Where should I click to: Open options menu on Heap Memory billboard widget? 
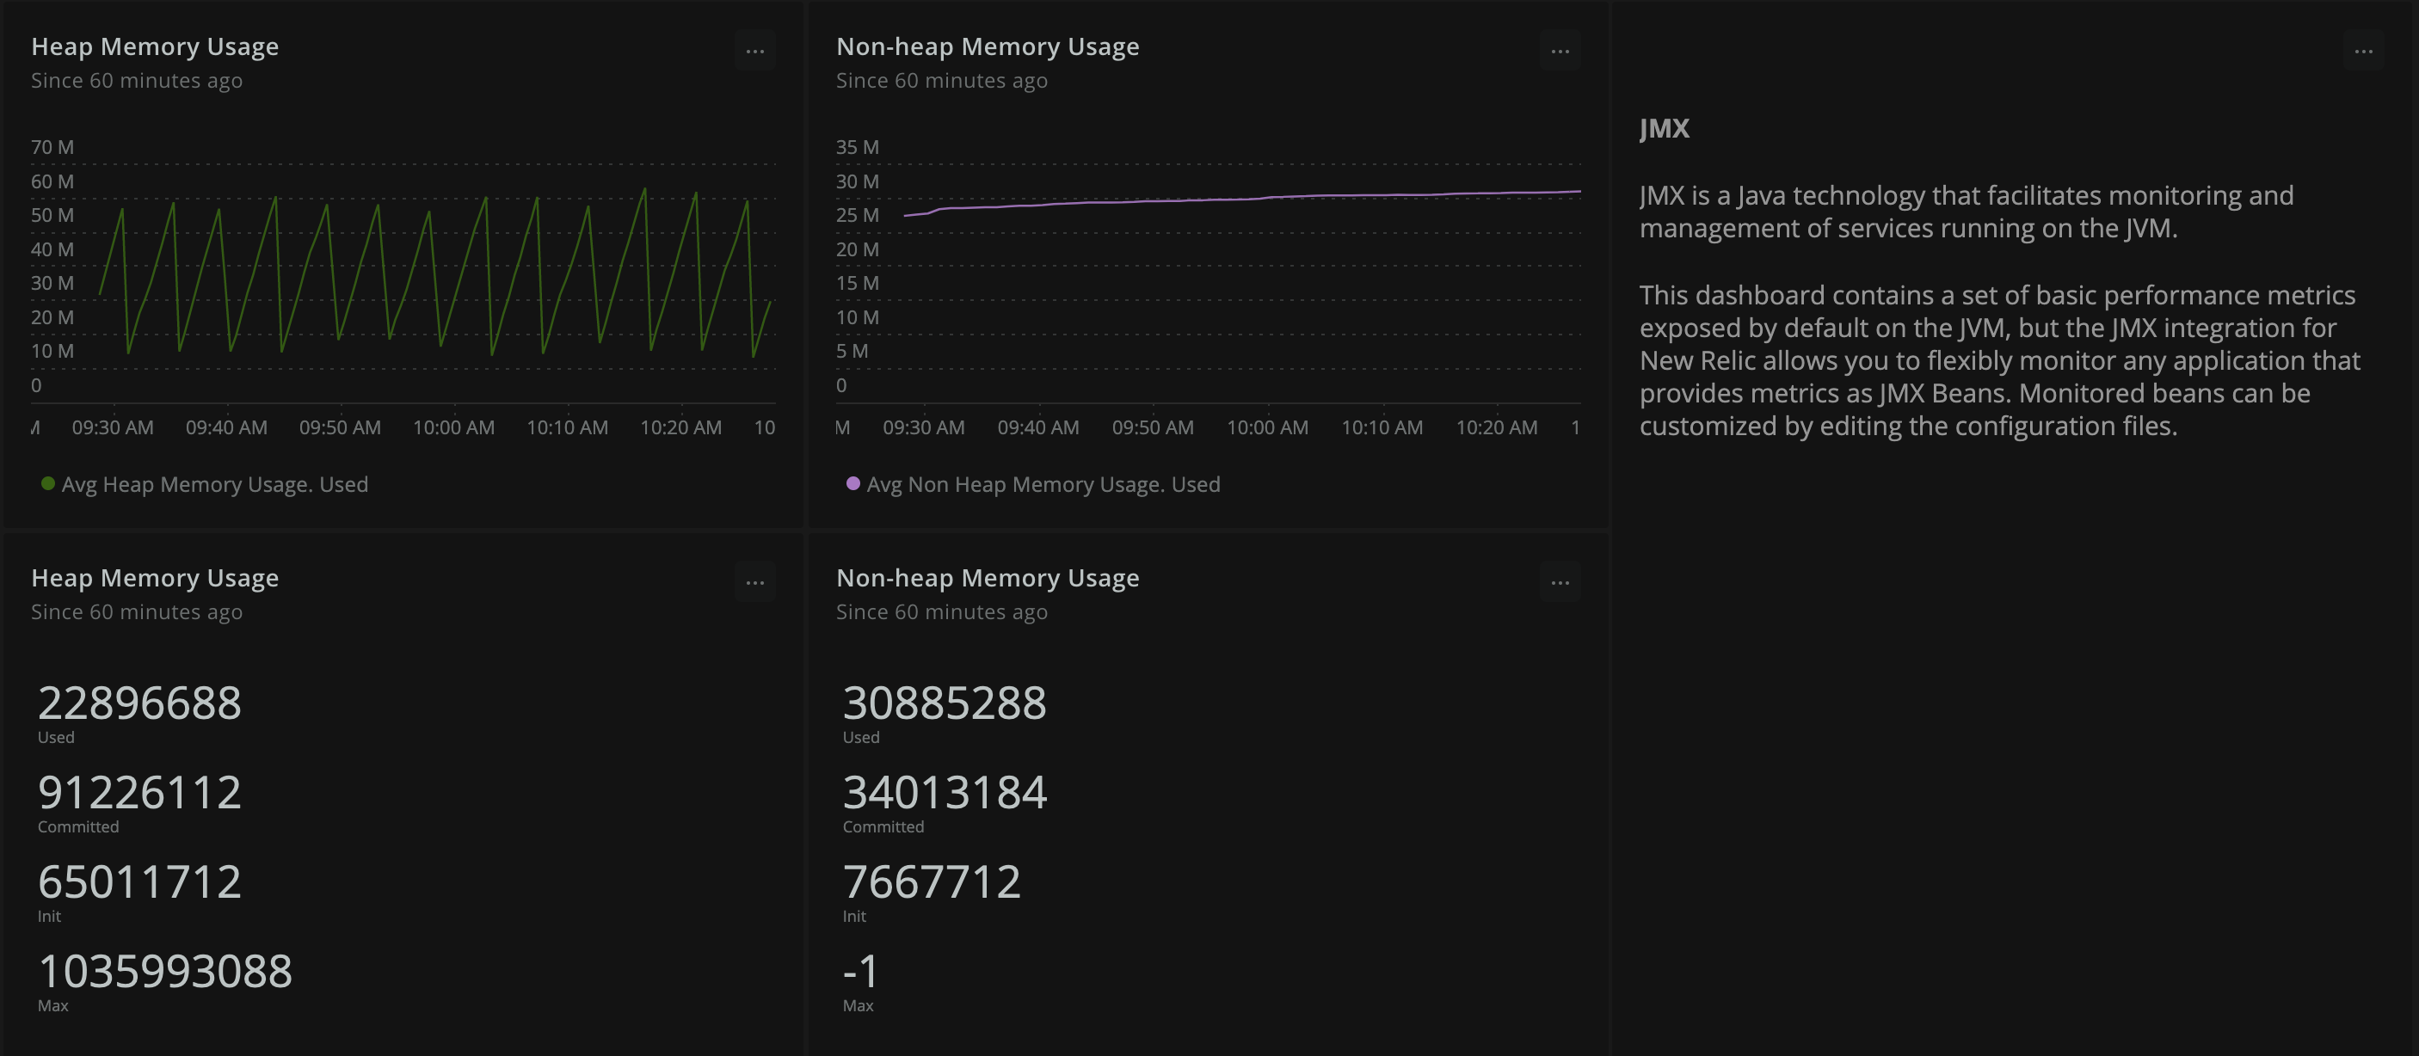pyautogui.click(x=755, y=583)
